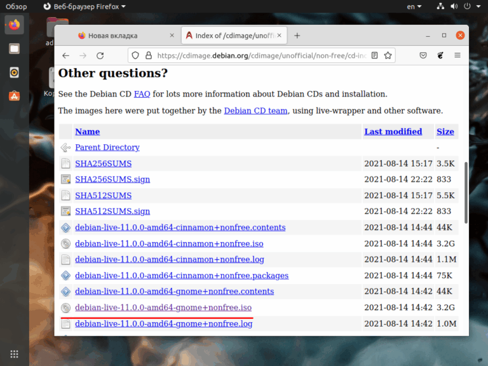Download cinnamon+nonfree.iso image
Screen dimensions: 488x366
[x=169, y=244]
